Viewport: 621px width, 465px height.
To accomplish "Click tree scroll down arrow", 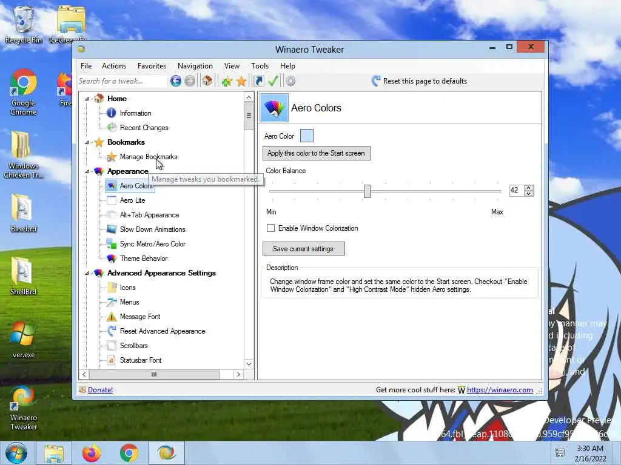I will pyautogui.click(x=249, y=364).
